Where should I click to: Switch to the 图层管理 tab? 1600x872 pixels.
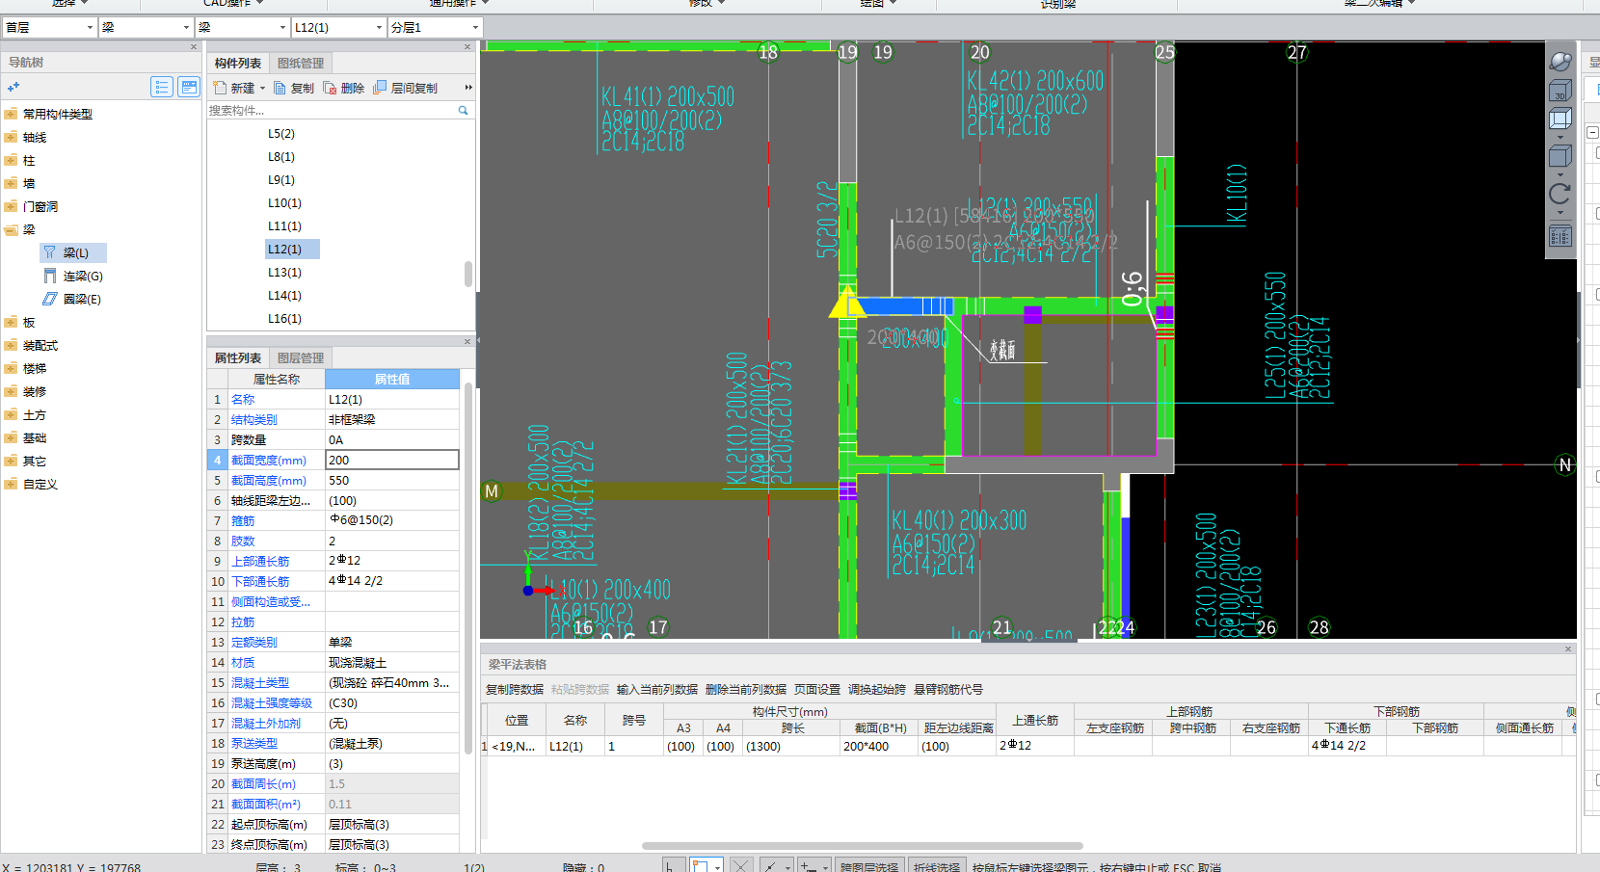(x=301, y=357)
